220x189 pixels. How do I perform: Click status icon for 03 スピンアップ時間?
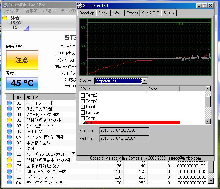tap(9, 109)
